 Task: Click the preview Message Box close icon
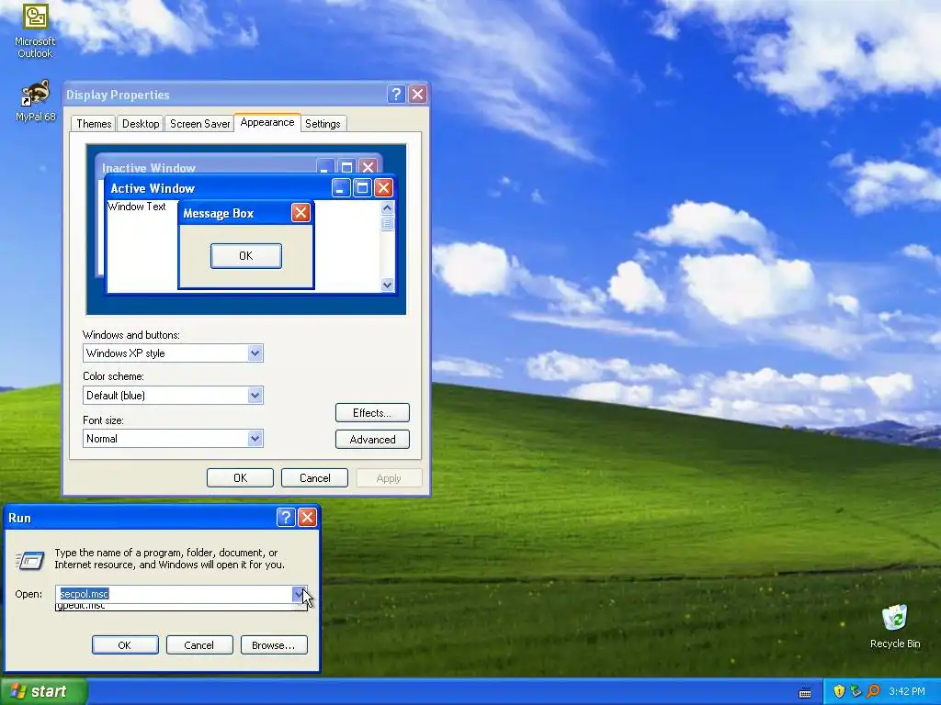(300, 212)
